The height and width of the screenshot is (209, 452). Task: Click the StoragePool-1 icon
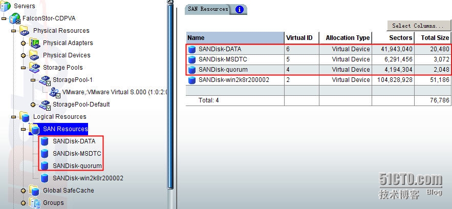coord(45,80)
